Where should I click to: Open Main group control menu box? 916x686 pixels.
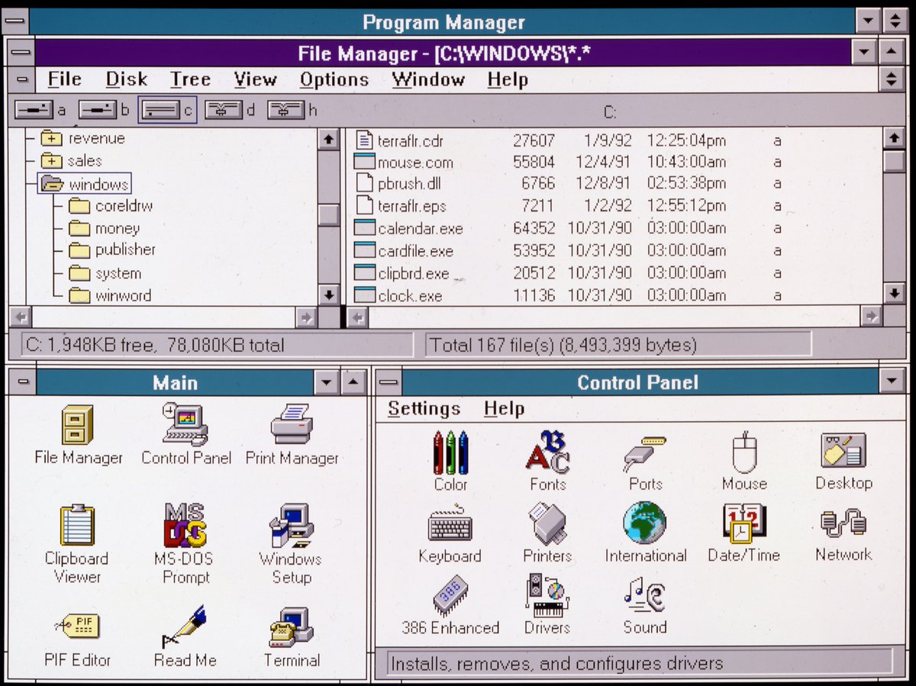tap(22, 382)
